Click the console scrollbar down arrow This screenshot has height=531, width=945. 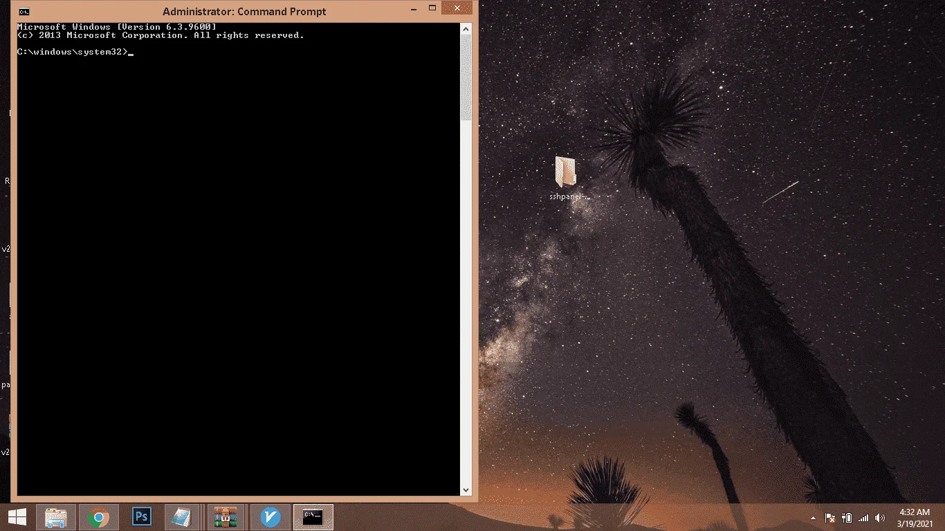466,490
